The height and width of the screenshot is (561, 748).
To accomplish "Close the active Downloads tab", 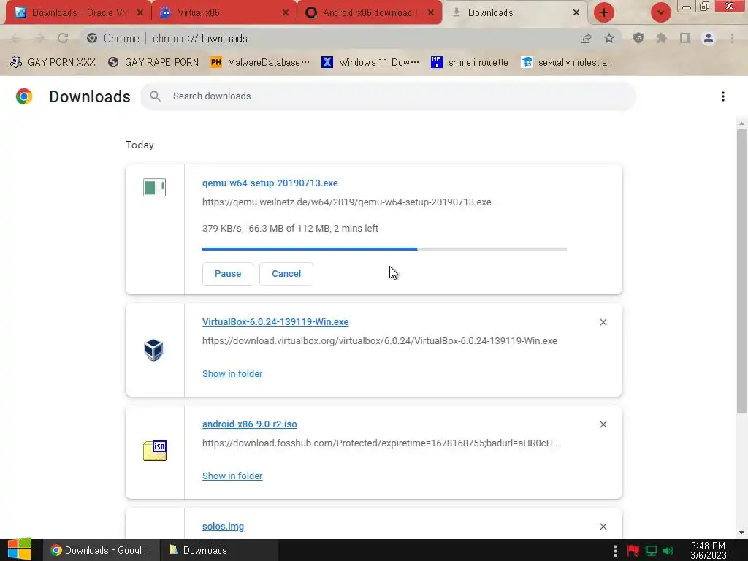I will 576,13.
